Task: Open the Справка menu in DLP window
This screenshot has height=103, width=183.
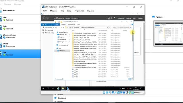Action: [91, 11]
